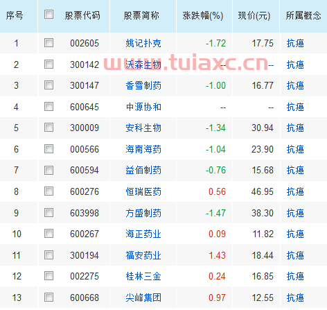The height and width of the screenshot is (310, 327).
Task: Click the price value 16.85
Action: tap(263, 276)
